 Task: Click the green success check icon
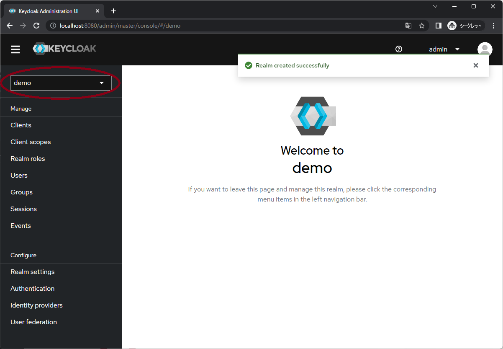pyautogui.click(x=249, y=65)
